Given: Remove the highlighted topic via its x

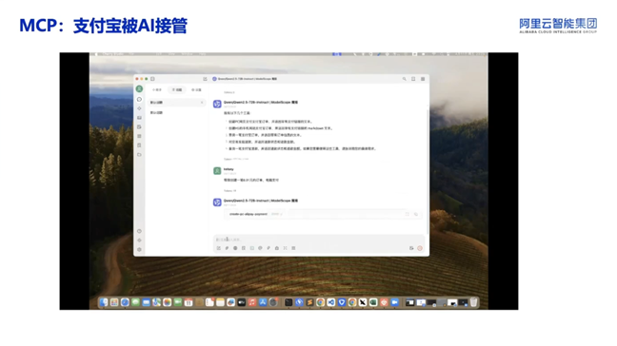Looking at the screenshot, I should tap(202, 103).
